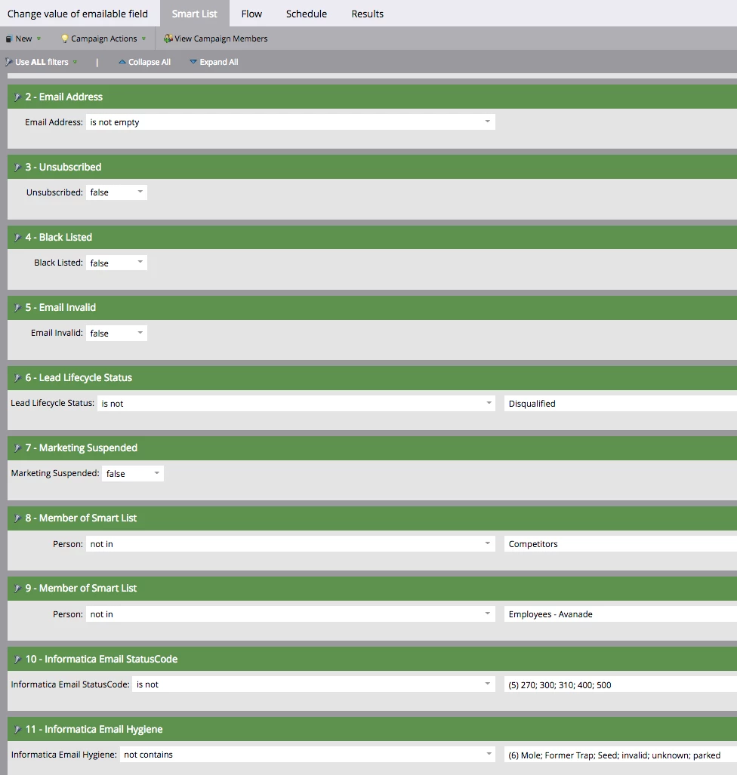The width and height of the screenshot is (737, 775).
Task: Click the 11 - Informatica Email Hygiene header text
Action: click(x=94, y=729)
